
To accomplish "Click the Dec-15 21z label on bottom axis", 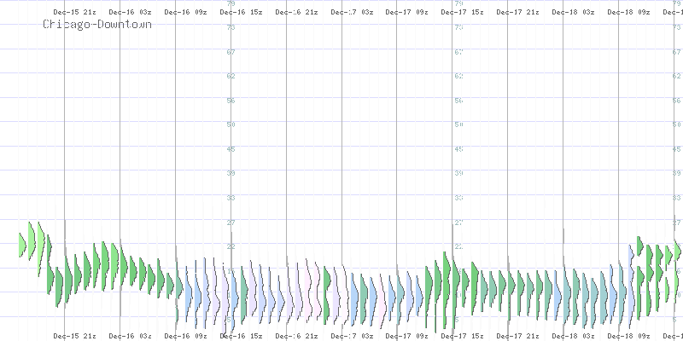I will pyautogui.click(x=74, y=336).
